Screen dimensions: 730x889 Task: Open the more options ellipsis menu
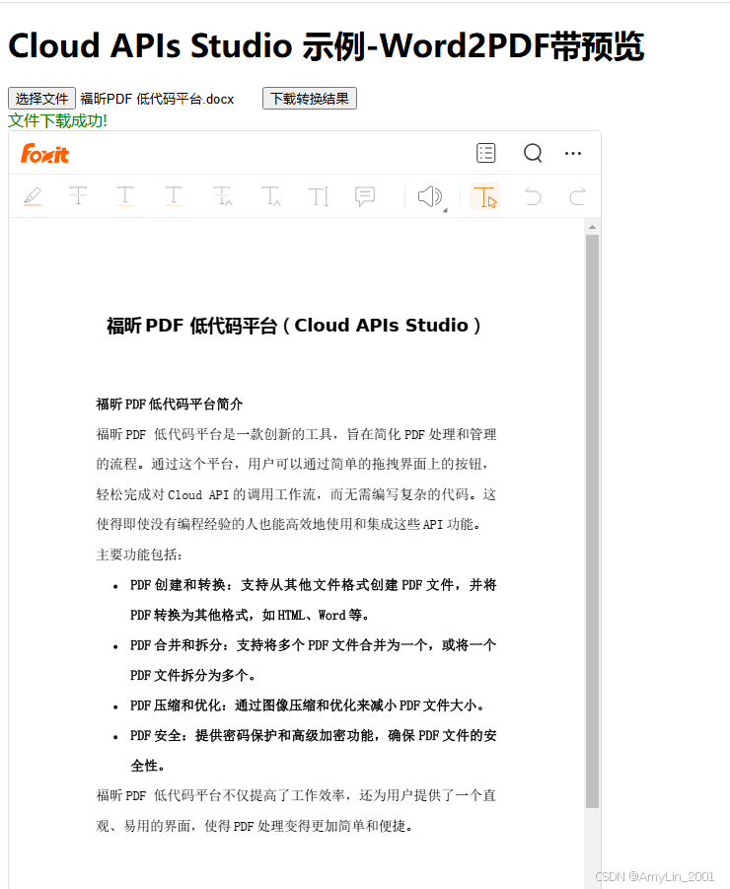click(573, 153)
